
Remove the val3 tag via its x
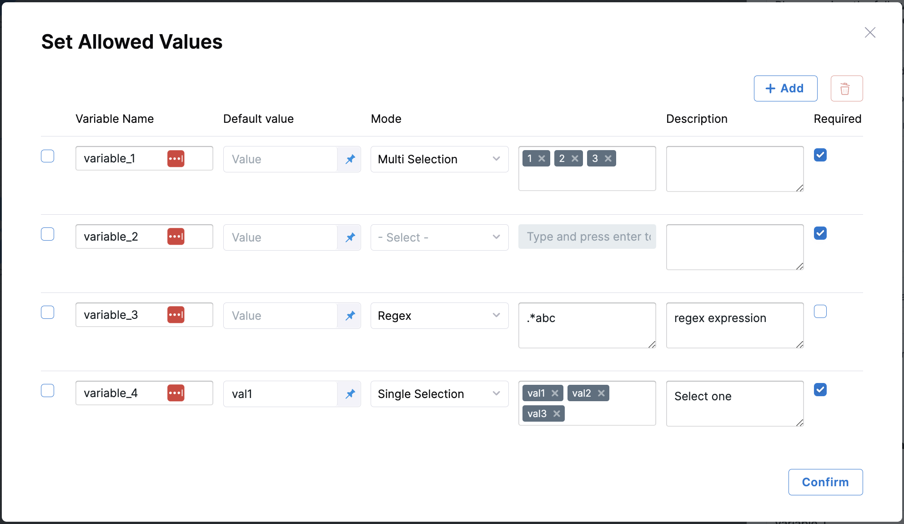tap(557, 413)
